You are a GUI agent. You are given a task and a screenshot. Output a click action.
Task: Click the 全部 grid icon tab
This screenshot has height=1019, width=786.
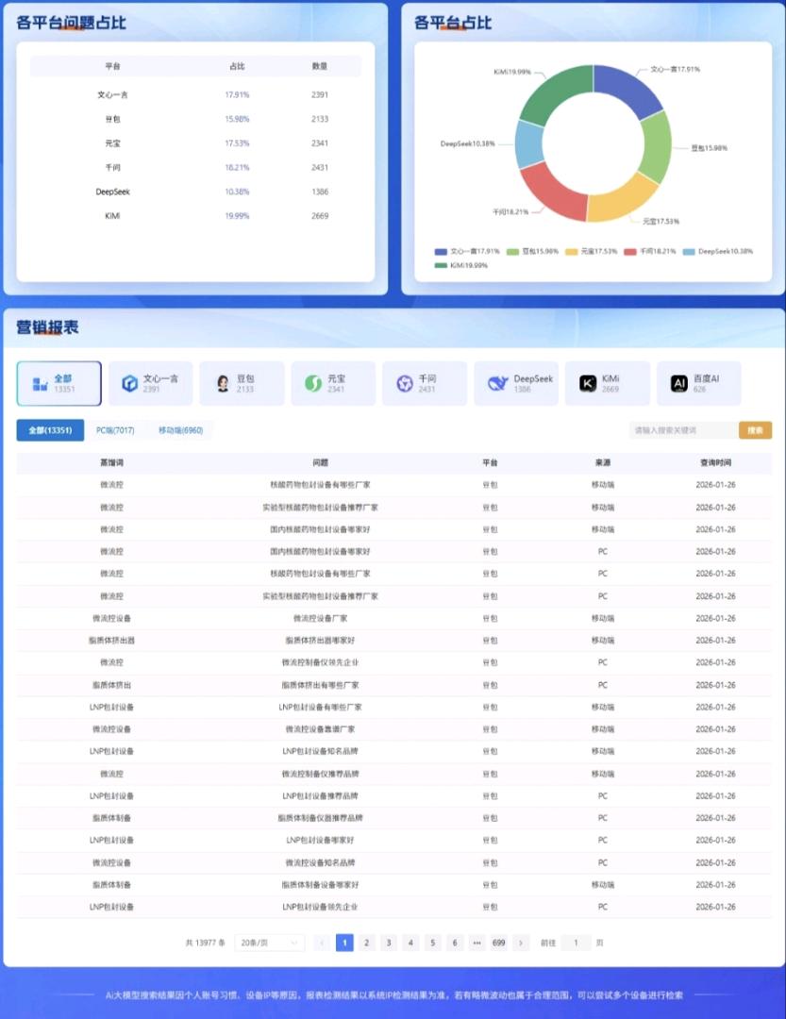(38, 382)
